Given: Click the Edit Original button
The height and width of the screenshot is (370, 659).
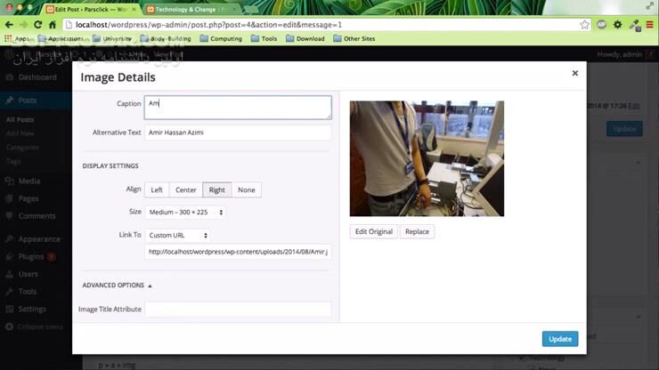Looking at the screenshot, I should 373,231.
